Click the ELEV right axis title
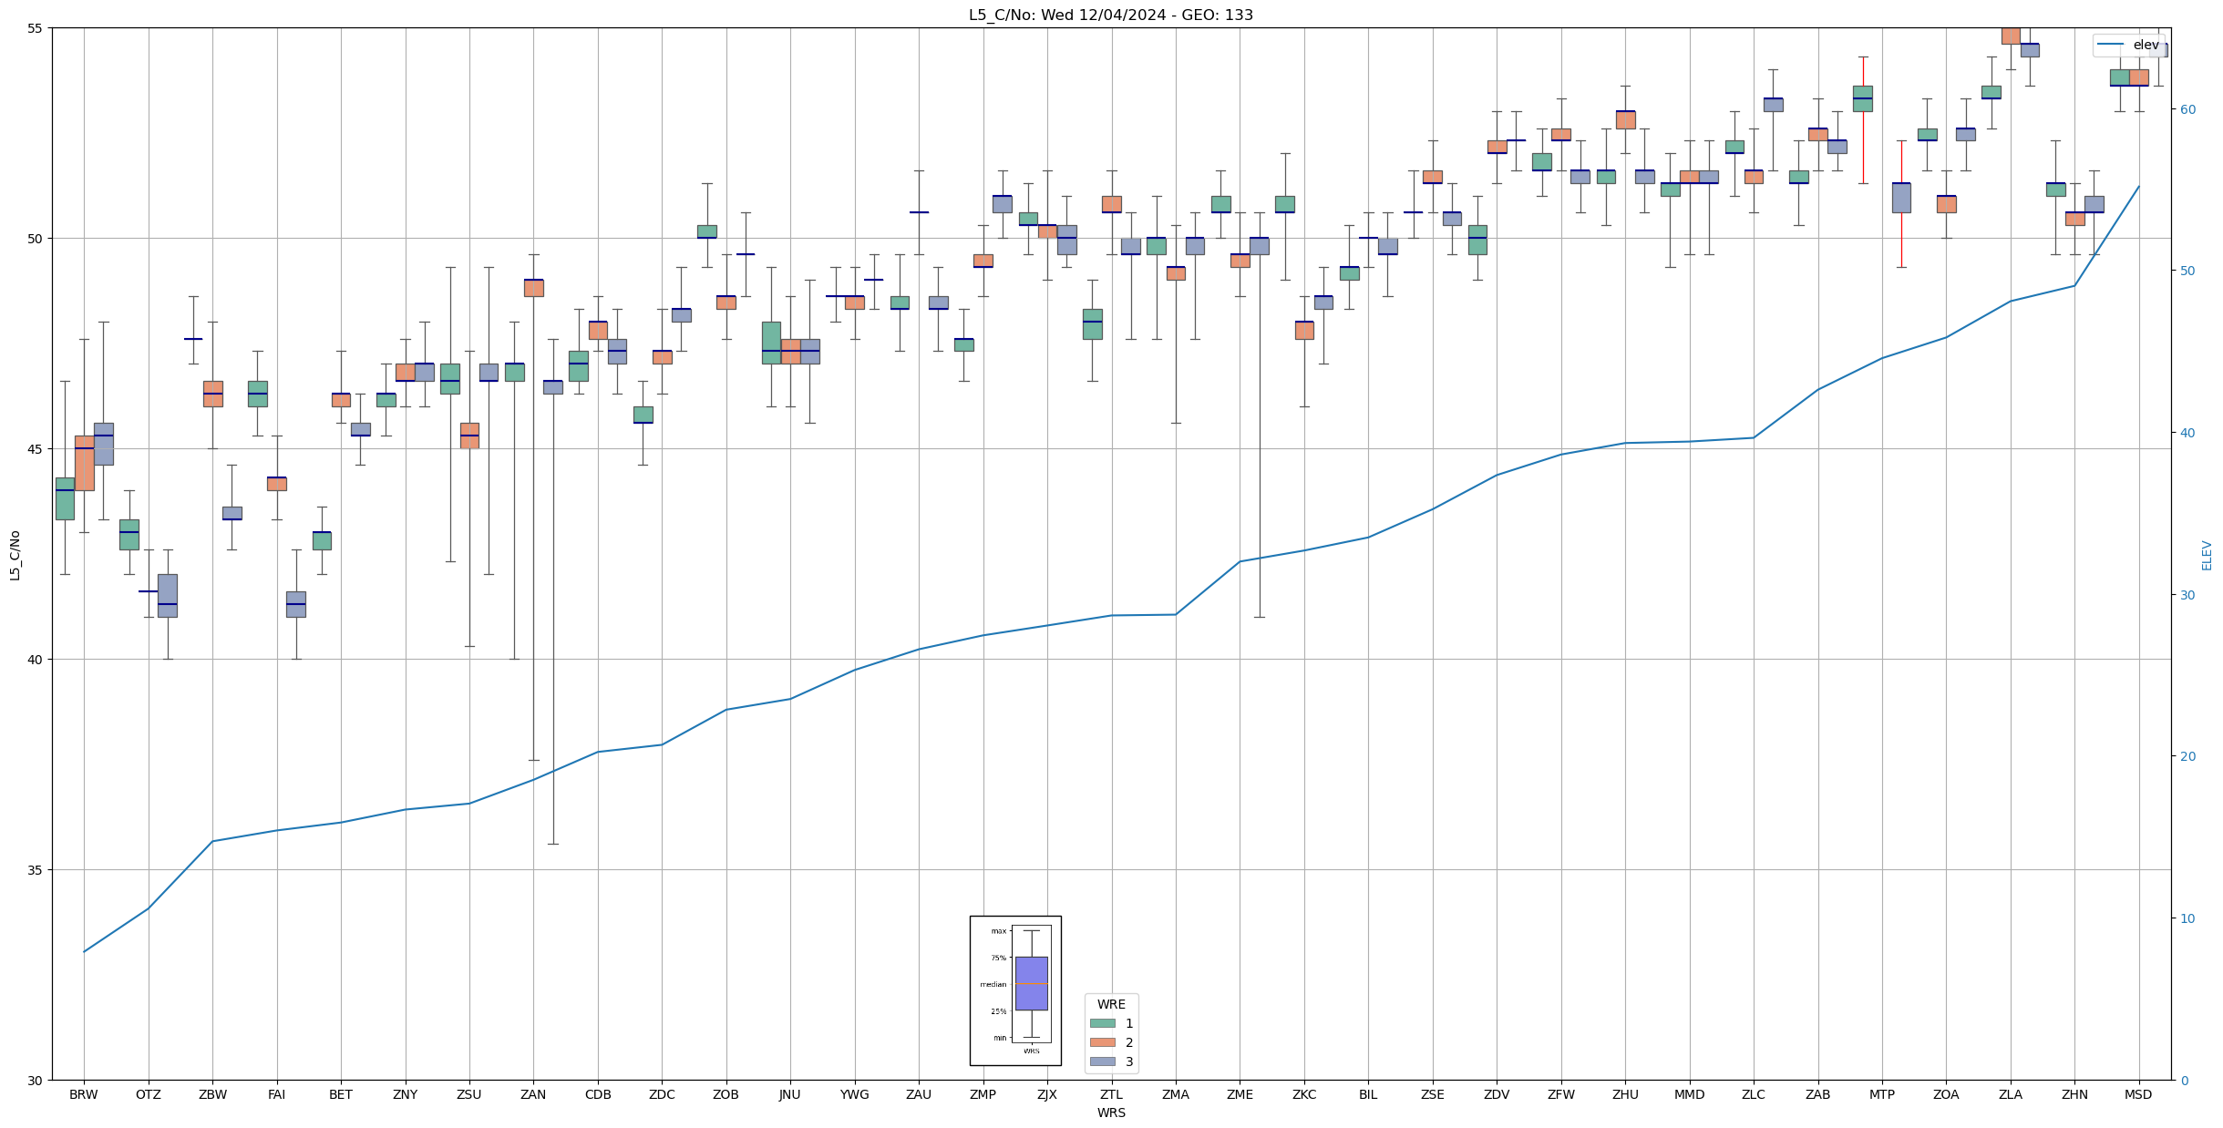 (x=2207, y=555)
